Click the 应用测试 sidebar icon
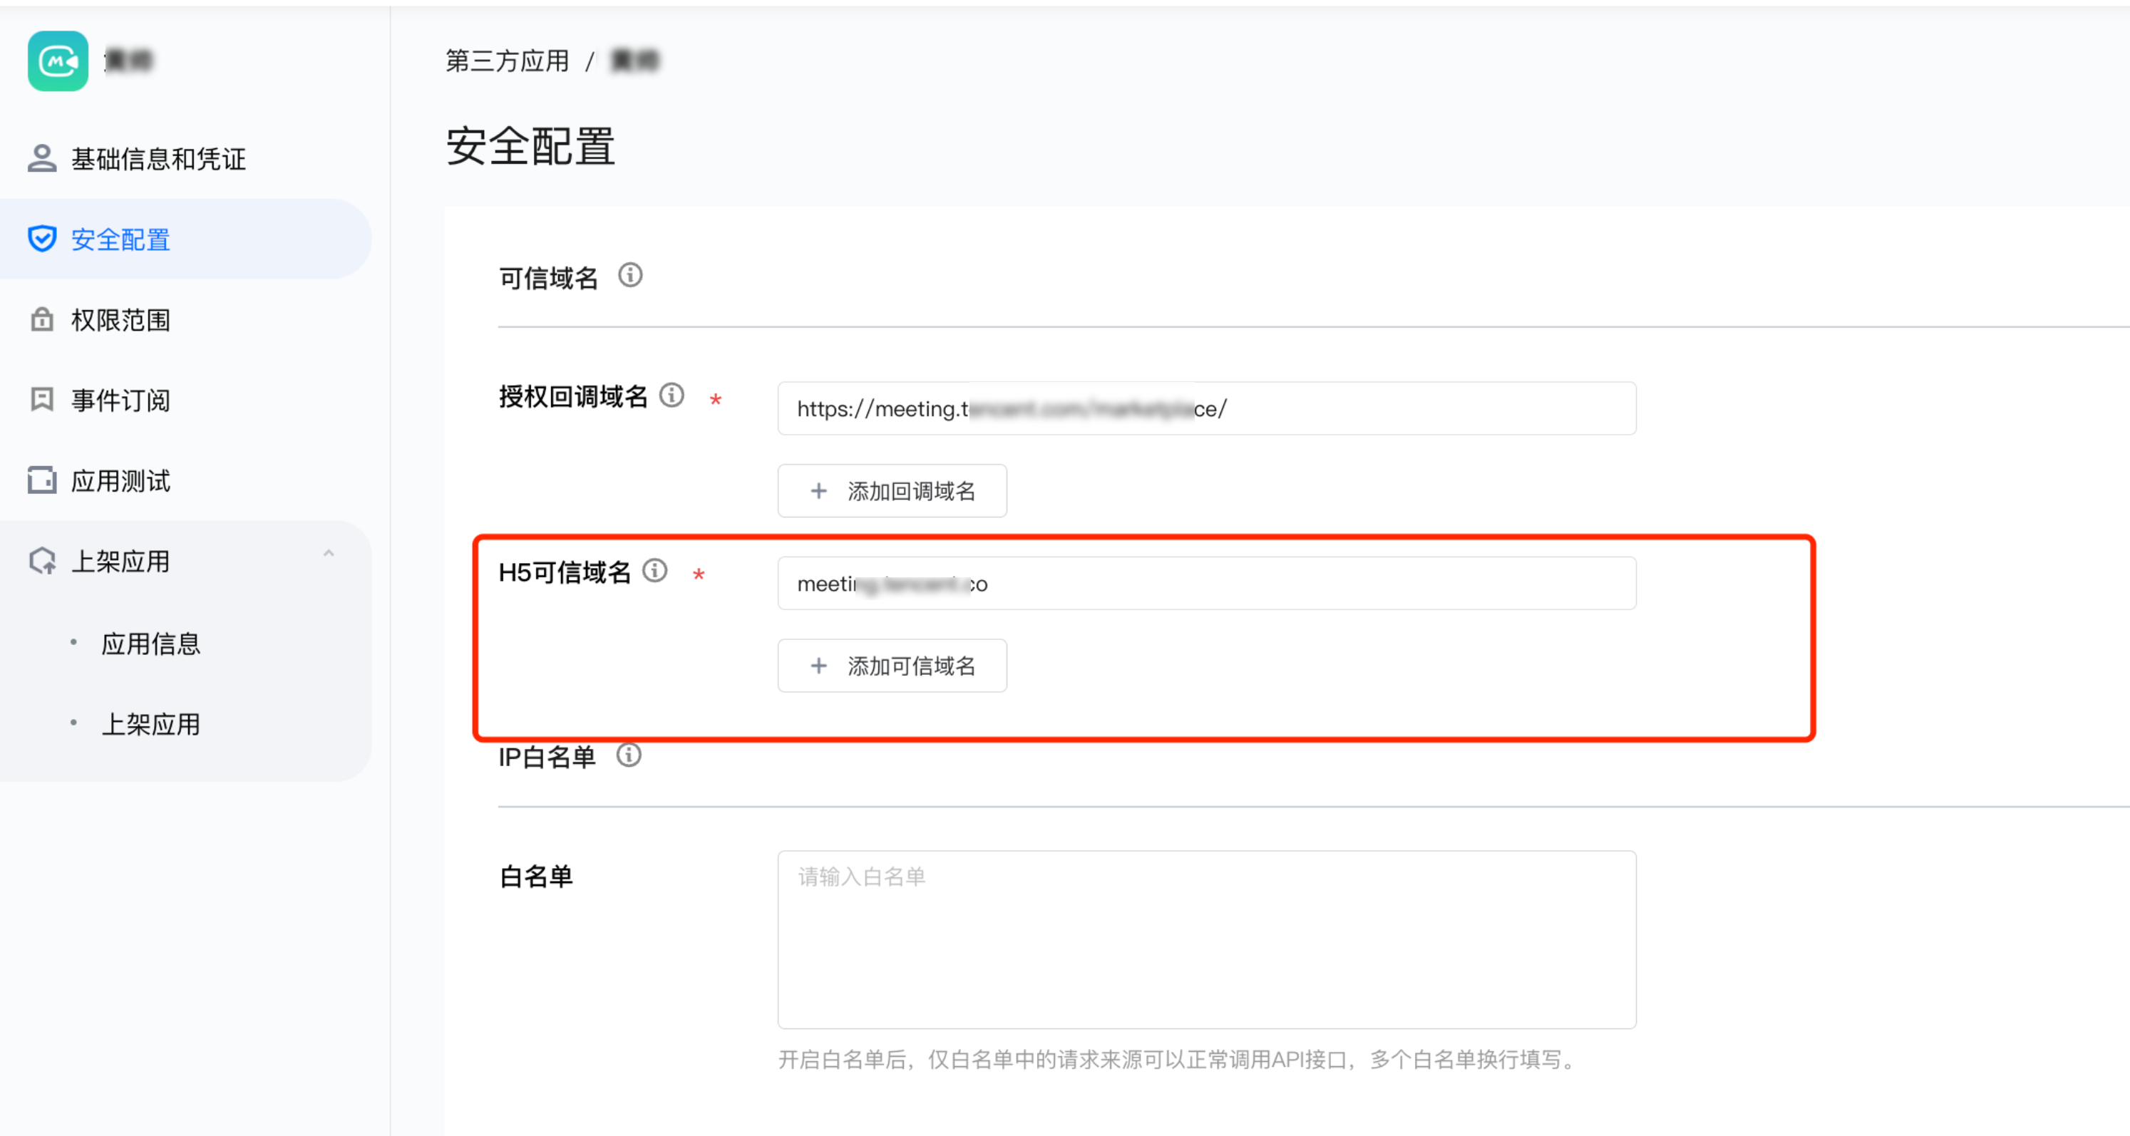Image resolution: width=2130 pixels, height=1136 pixels. pyautogui.click(x=42, y=480)
